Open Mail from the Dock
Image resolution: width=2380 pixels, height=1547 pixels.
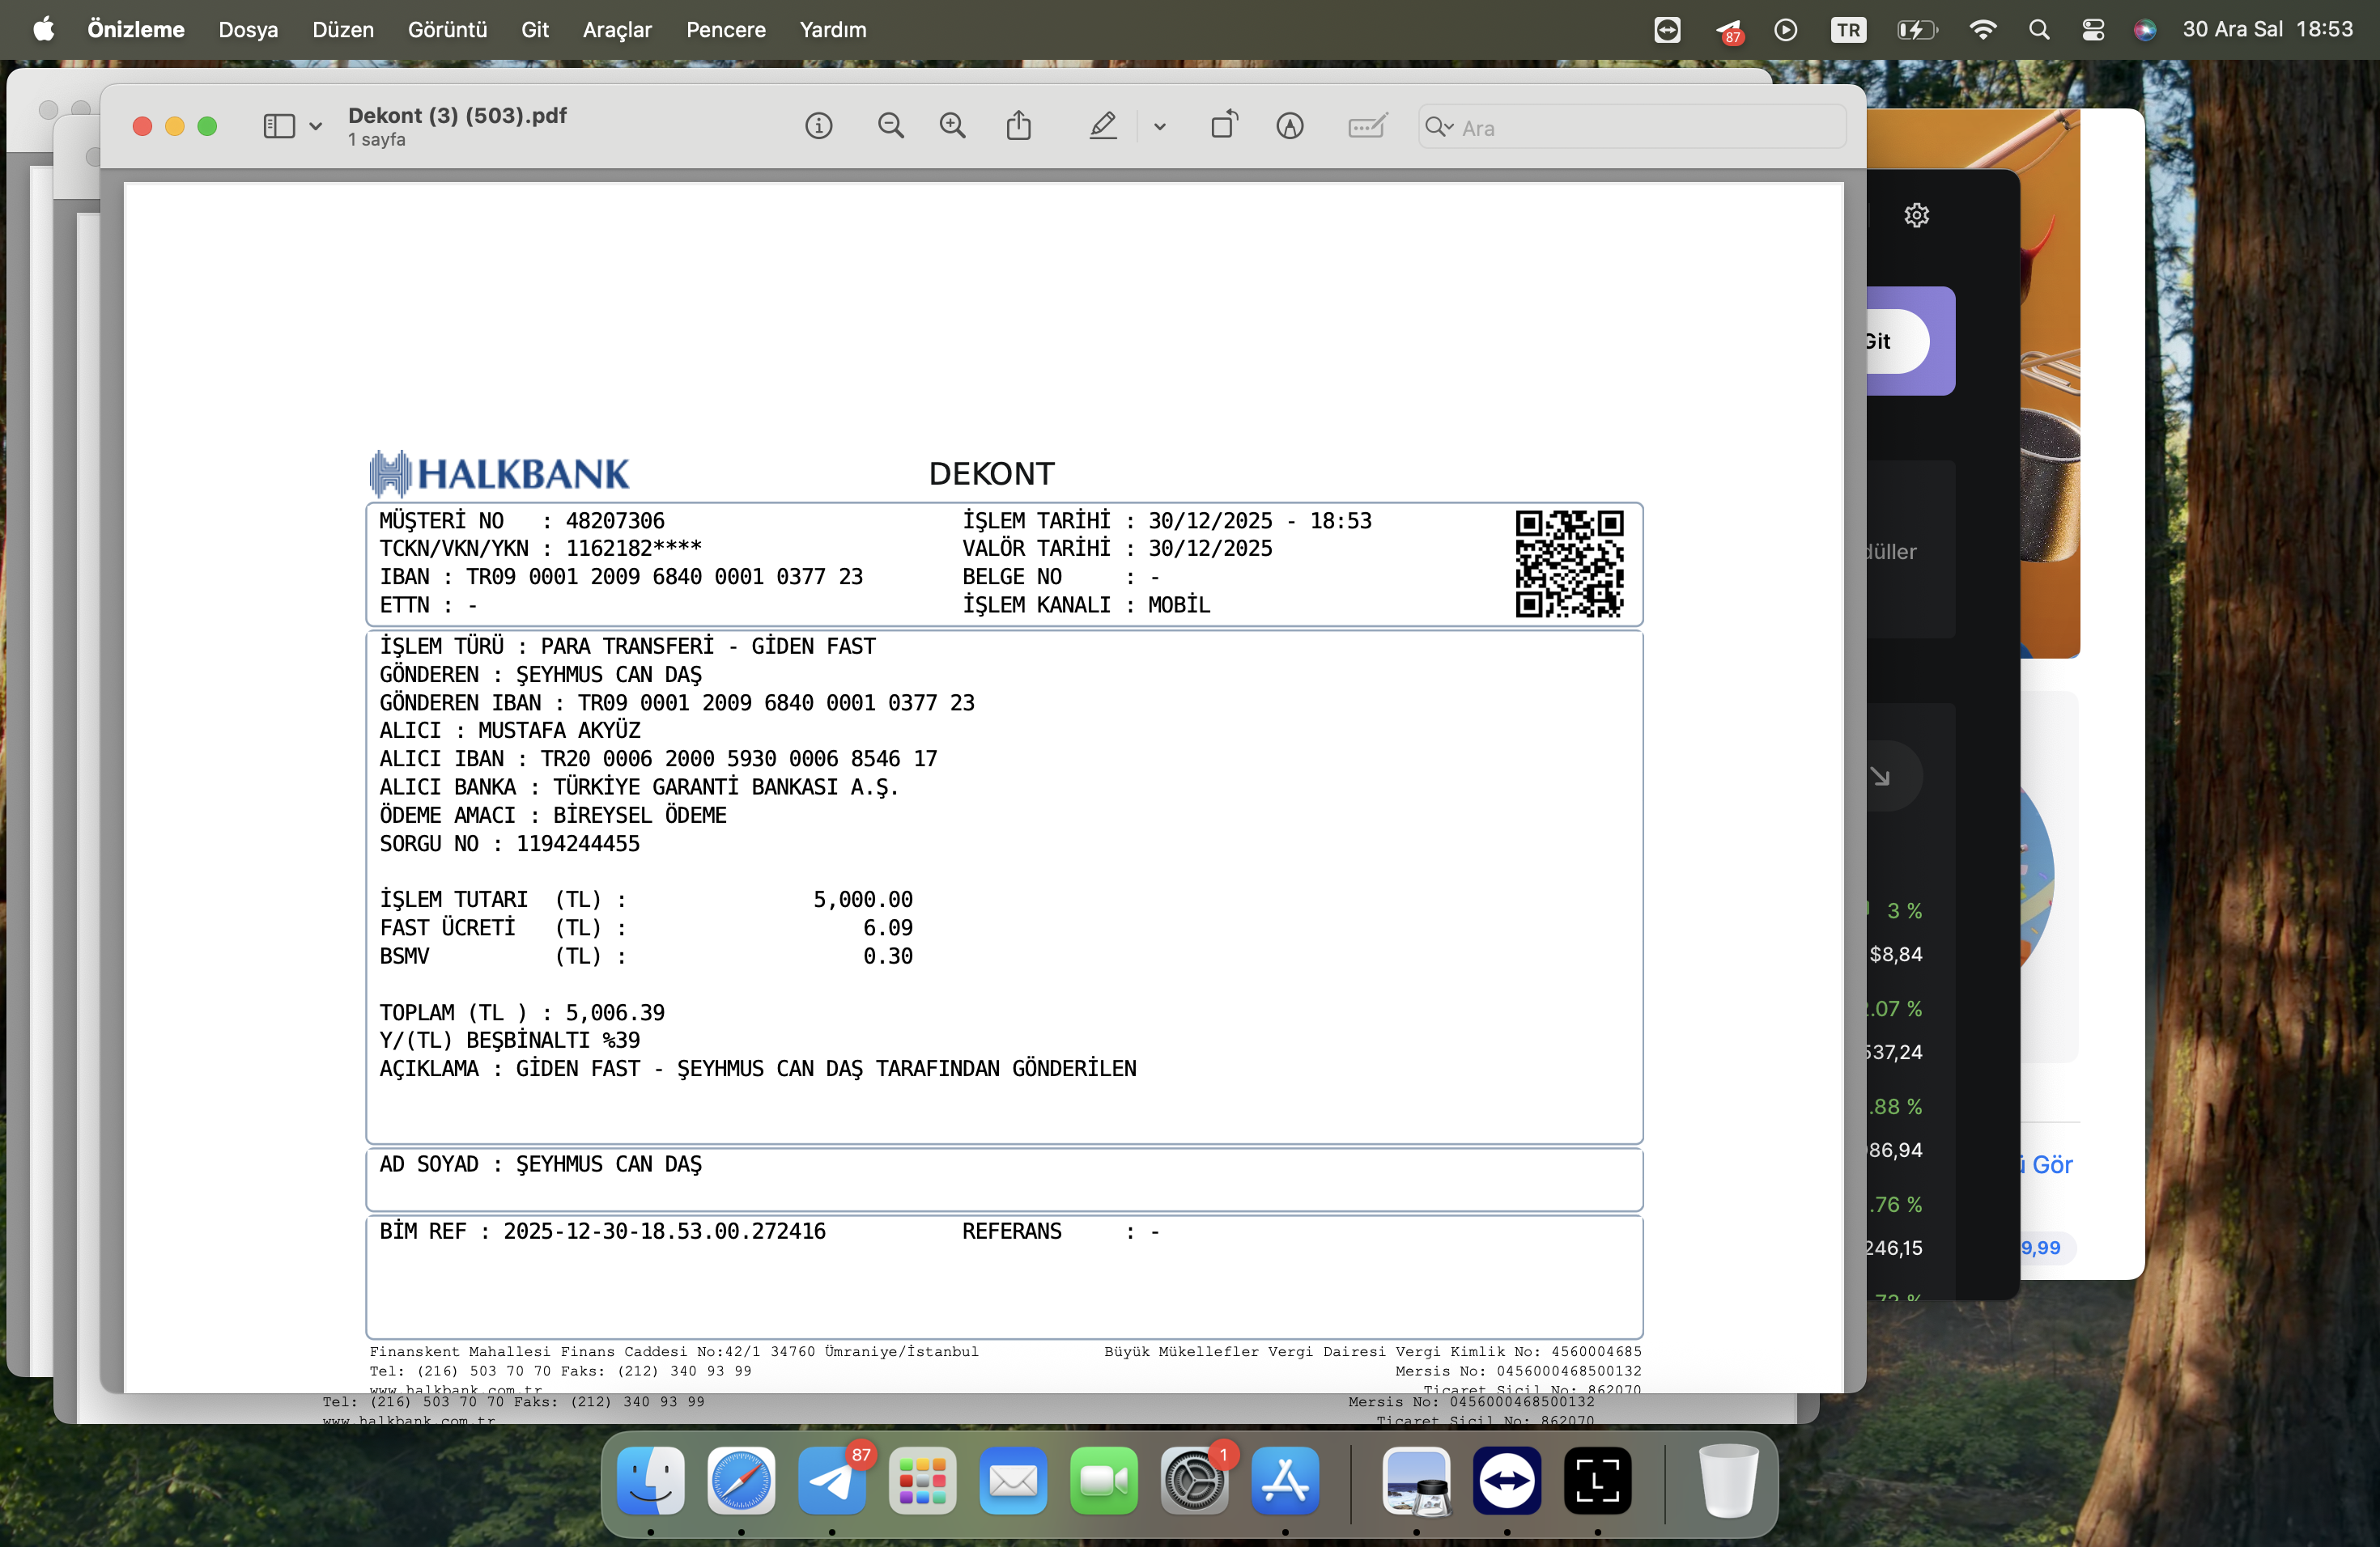tap(1013, 1480)
